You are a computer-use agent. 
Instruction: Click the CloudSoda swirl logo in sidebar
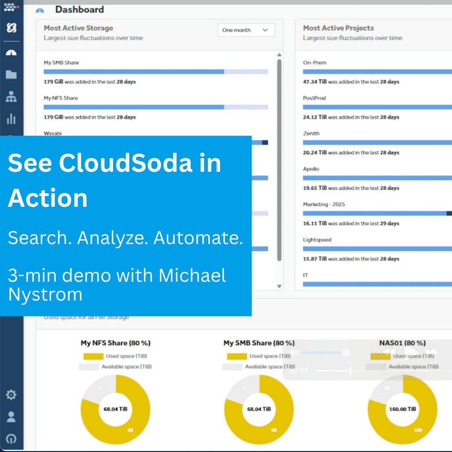[x=11, y=28]
